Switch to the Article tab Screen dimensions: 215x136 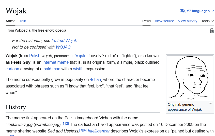tap(10, 21)
